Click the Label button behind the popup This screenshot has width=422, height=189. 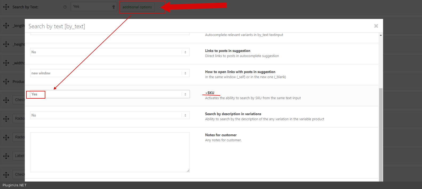(19, 156)
